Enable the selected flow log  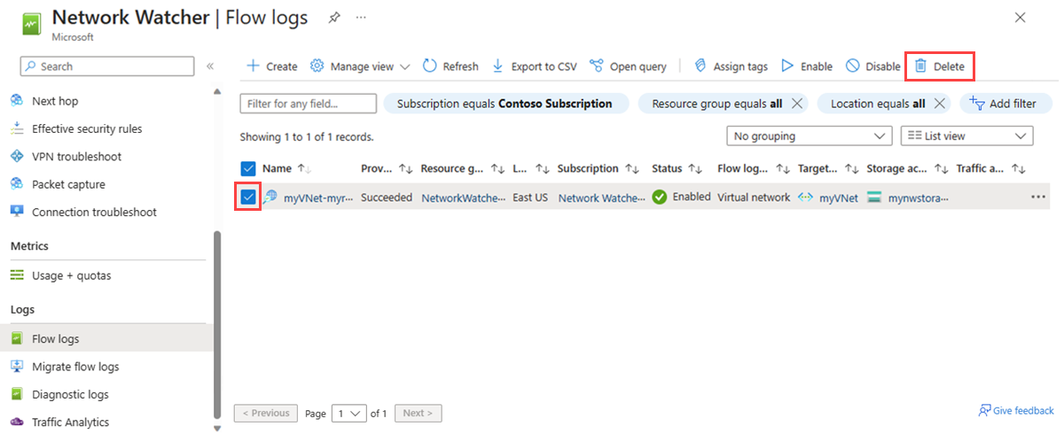(x=807, y=66)
